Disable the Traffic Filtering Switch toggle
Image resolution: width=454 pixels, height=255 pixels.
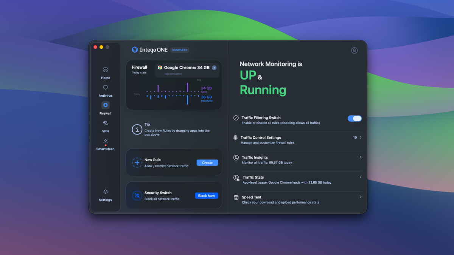pyautogui.click(x=354, y=119)
